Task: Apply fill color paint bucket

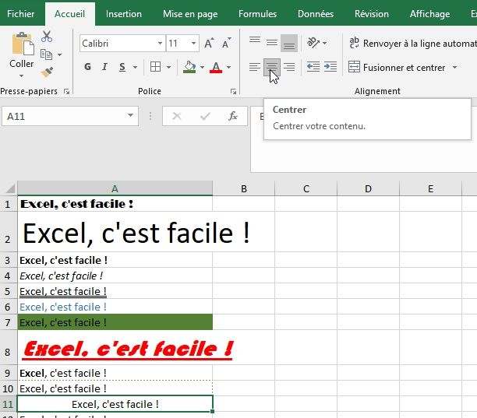Action: 189,67
